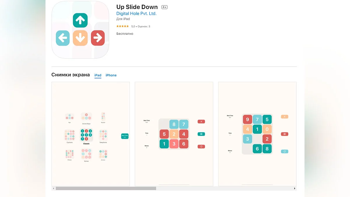Switch to the iPhone screenshots tab
This screenshot has height=197, width=350.
pyautogui.click(x=111, y=75)
